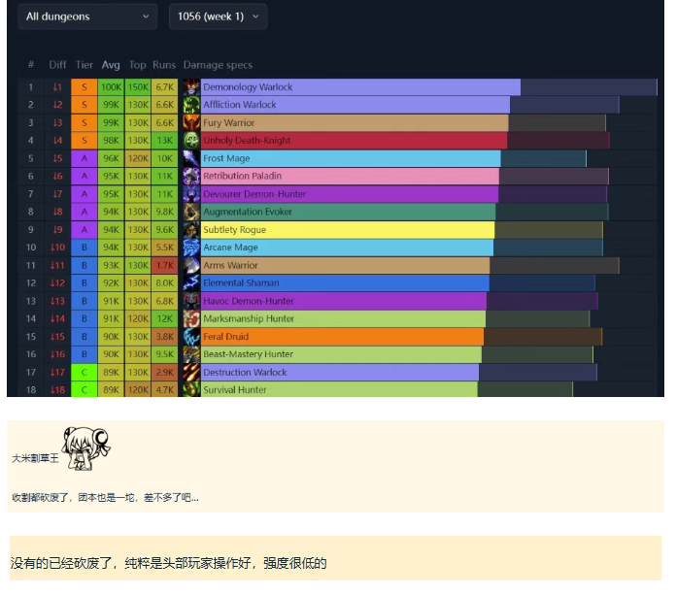This screenshot has height=596, width=676.
Task: Sort the table by Avg column
Action: (111, 65)
